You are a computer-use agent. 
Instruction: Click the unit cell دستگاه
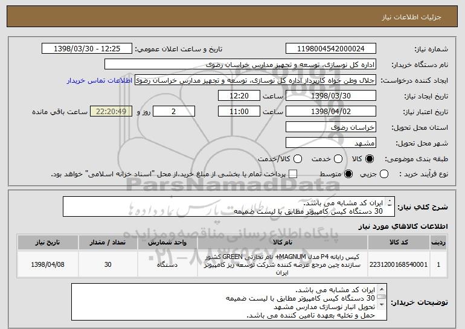click(167, 264)
